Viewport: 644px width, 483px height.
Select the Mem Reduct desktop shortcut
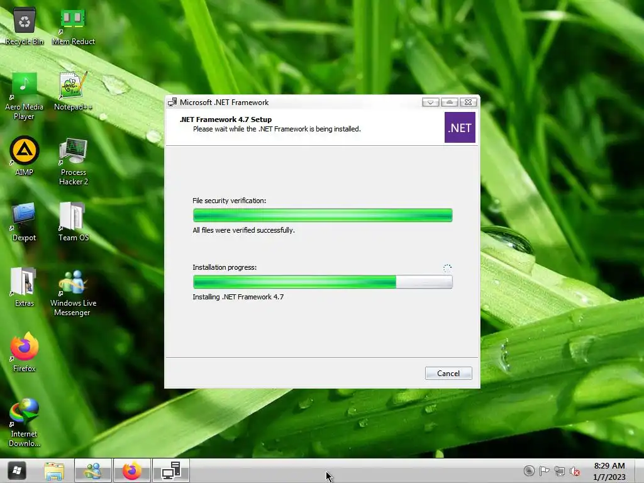coord(73,26)
